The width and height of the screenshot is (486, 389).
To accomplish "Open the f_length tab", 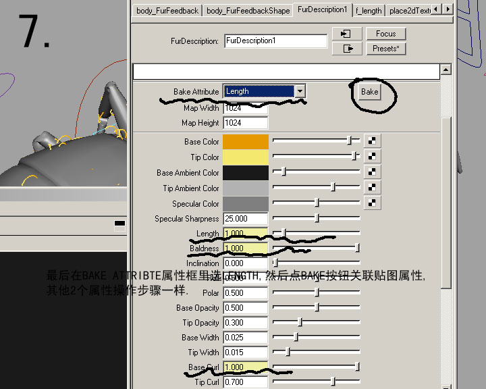I will 369,11.
